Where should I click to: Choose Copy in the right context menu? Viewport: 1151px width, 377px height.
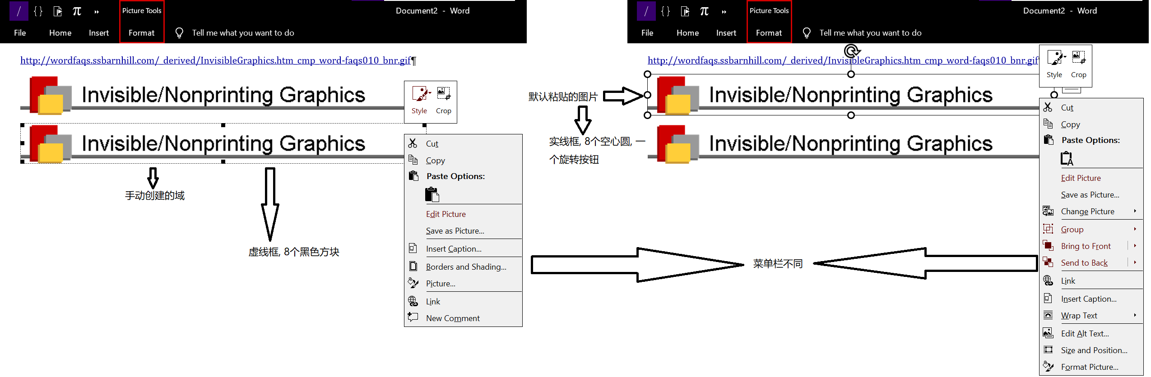click(1091, 124)
